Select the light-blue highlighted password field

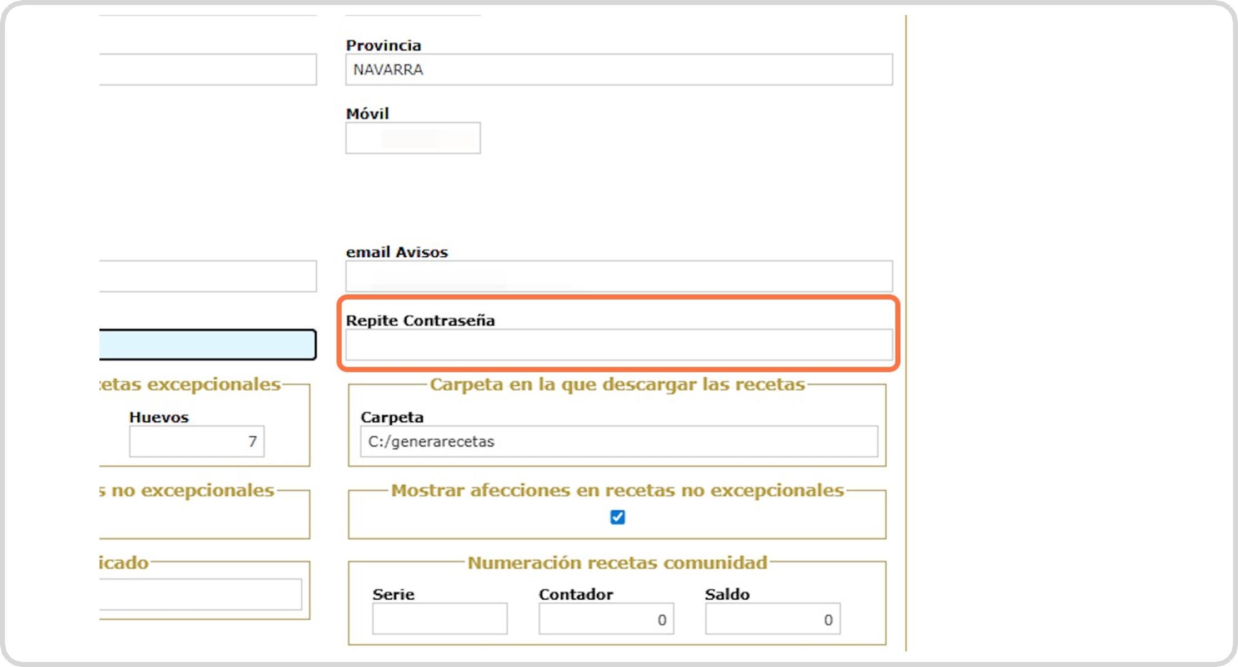pos(207,345)
